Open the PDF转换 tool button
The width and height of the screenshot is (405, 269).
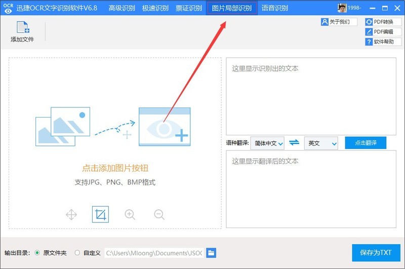(x=383, y=22)
